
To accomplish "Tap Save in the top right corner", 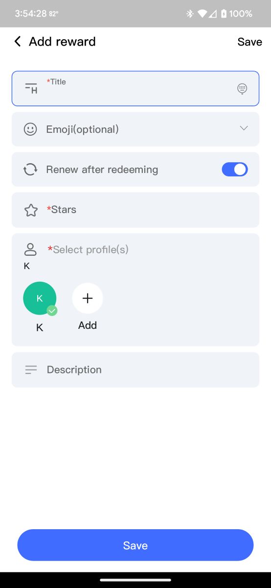I will (x=250, y=42).
